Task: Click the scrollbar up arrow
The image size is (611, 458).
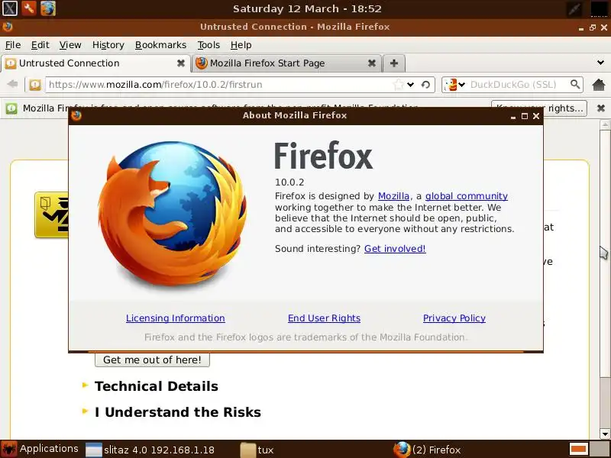Action: point(605,124)
